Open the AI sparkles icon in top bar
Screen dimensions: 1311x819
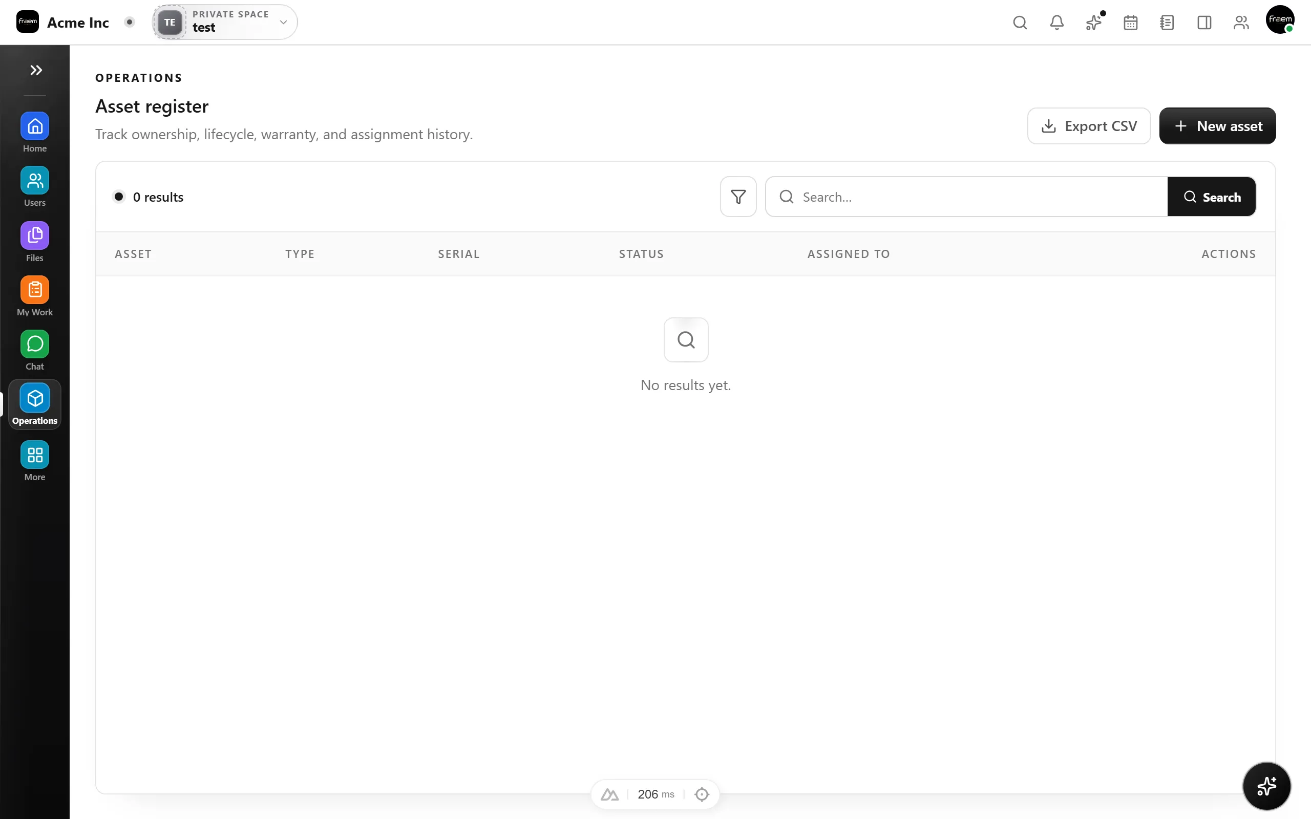1093,22
